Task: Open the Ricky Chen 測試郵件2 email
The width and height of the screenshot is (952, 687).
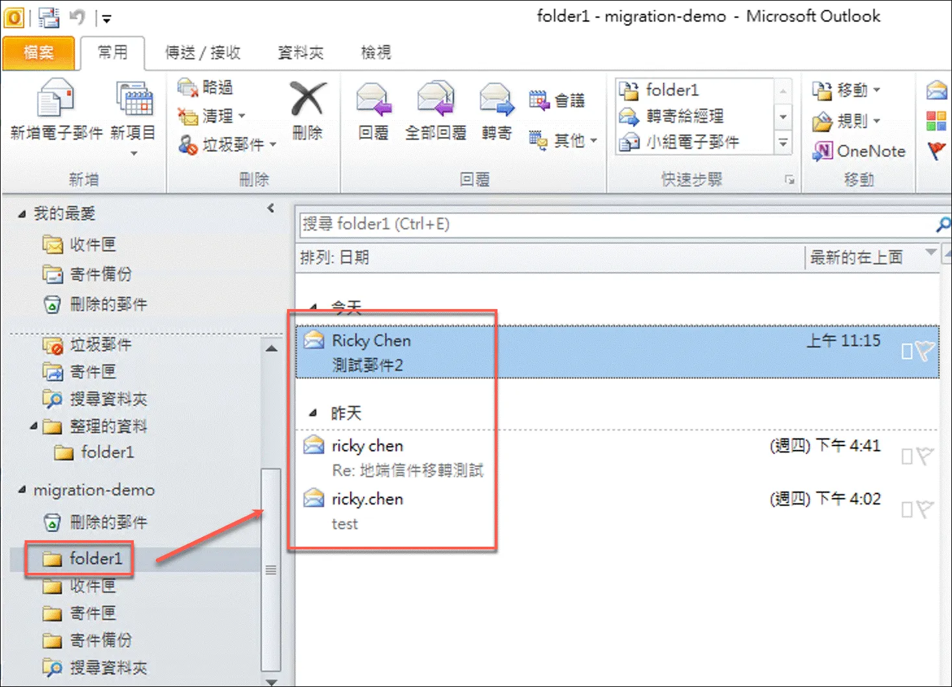Action: [617, 352]
